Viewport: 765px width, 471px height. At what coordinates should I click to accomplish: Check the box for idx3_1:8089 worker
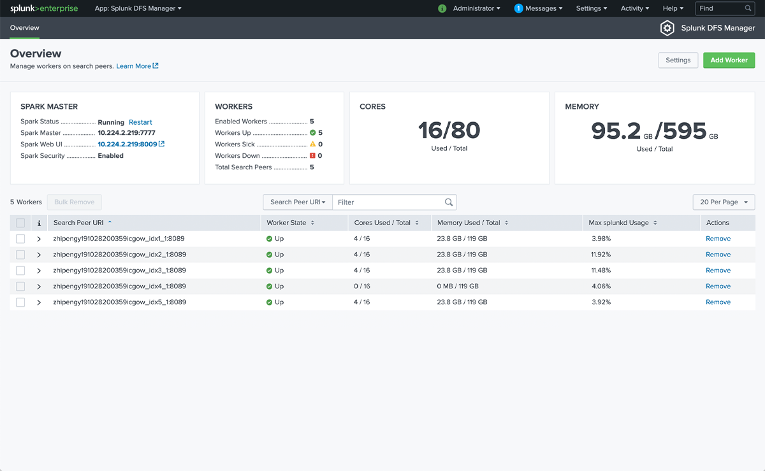coord(20,271)
